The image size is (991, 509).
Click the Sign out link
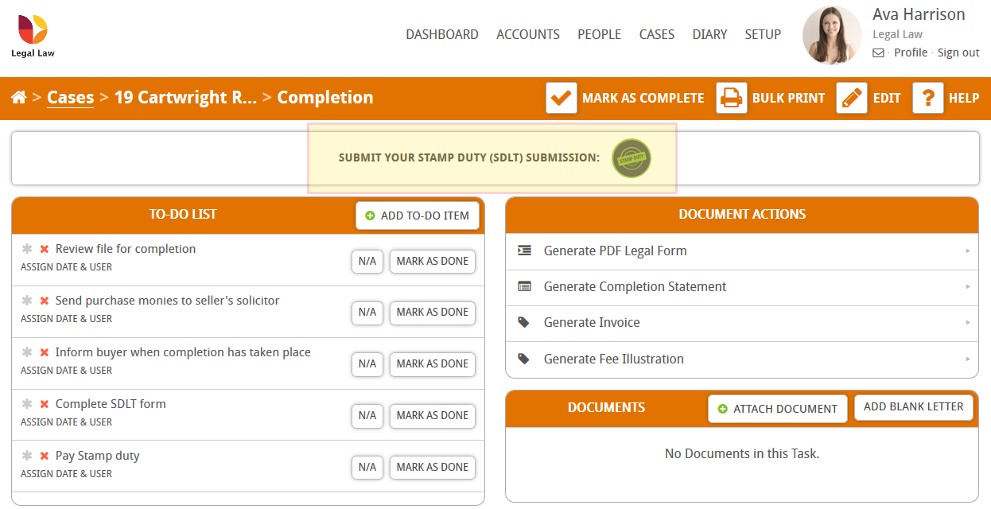[x=958, y=52]
